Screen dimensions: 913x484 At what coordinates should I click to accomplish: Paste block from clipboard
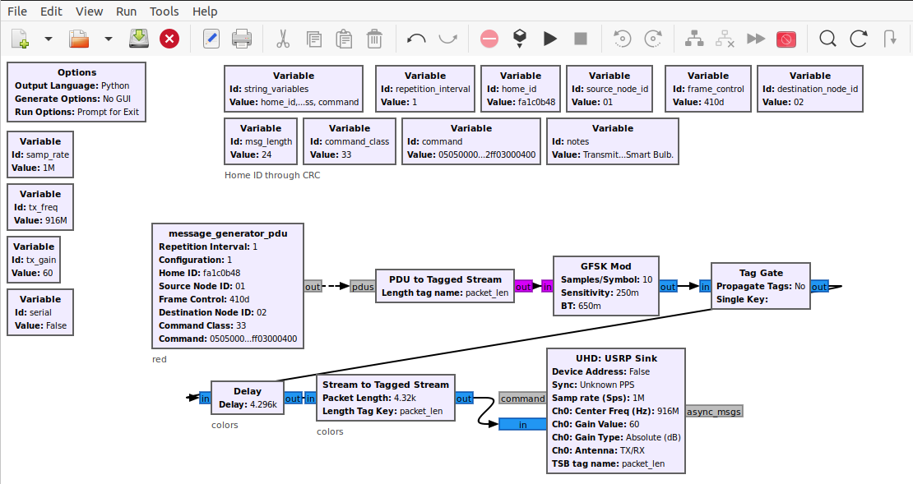tap(344, 39)
